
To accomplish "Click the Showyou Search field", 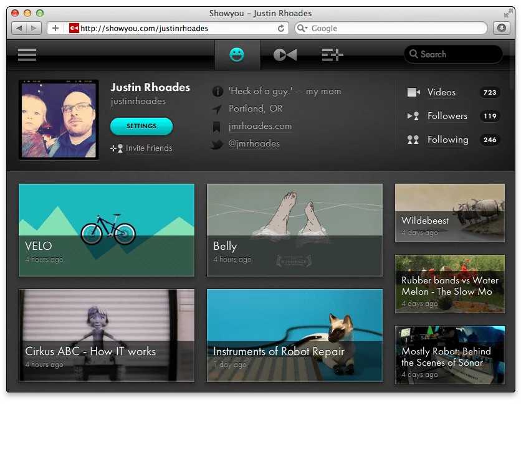I will pyautogui.click(x=453, y=54).
